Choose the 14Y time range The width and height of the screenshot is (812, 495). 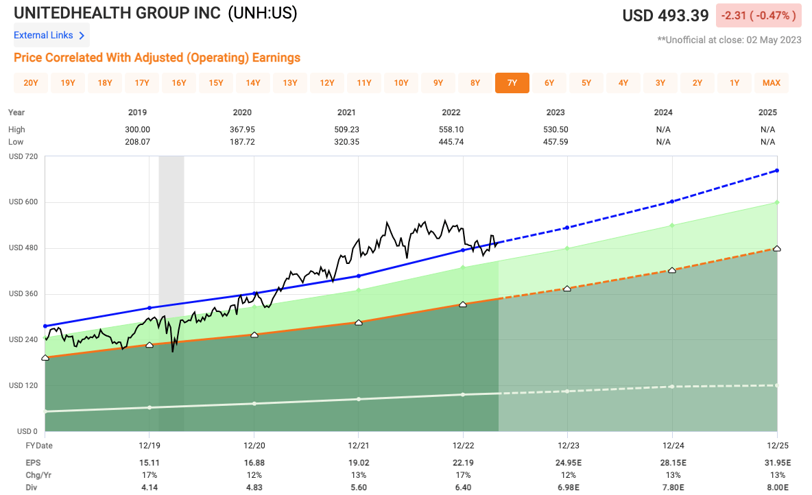(253, 83)
